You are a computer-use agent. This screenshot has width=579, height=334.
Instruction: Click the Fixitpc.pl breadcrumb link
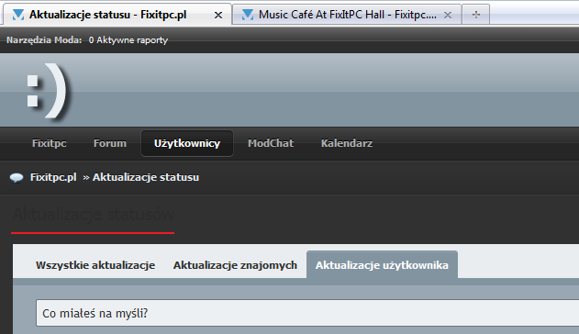point(53,177)
